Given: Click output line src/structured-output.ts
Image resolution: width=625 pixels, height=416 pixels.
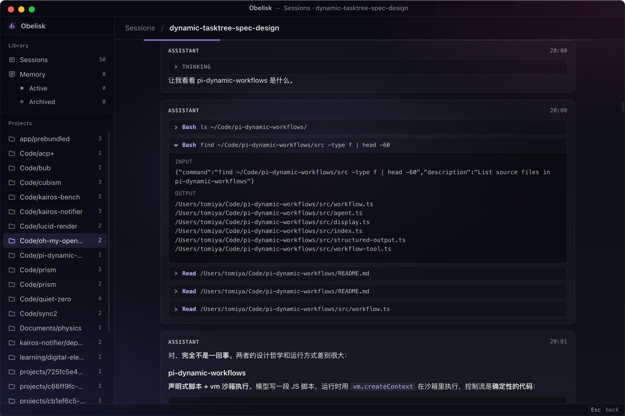Looking at the screenshot, I should click(290, 240).
